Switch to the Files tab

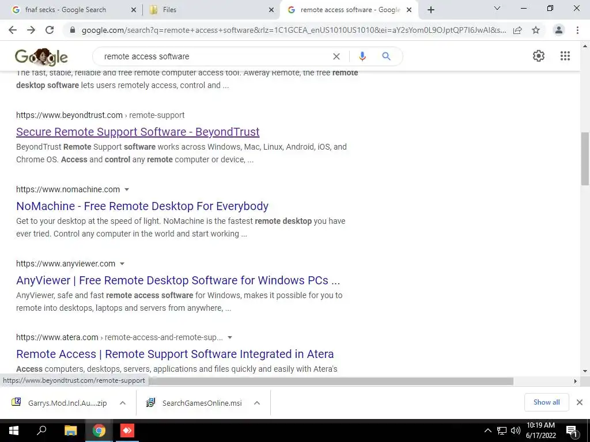pos(169,10)
